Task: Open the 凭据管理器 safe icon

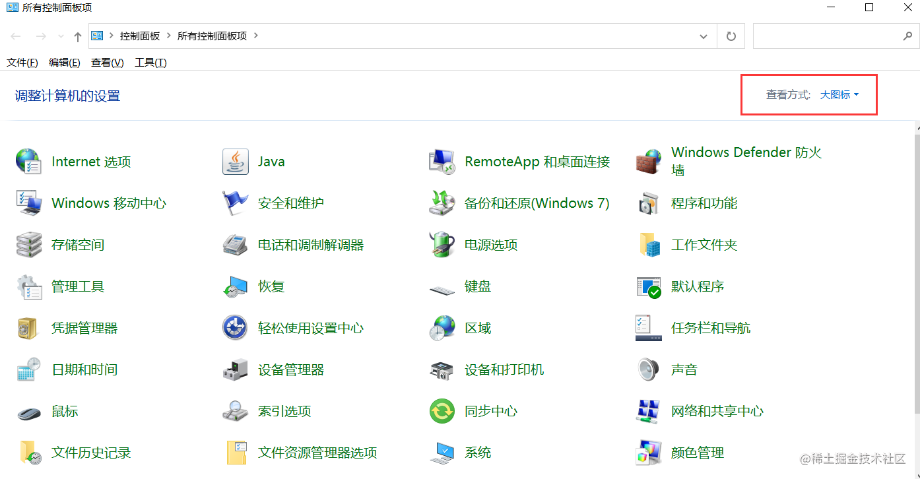Action: pyautogui.click(x=28, y=328)
